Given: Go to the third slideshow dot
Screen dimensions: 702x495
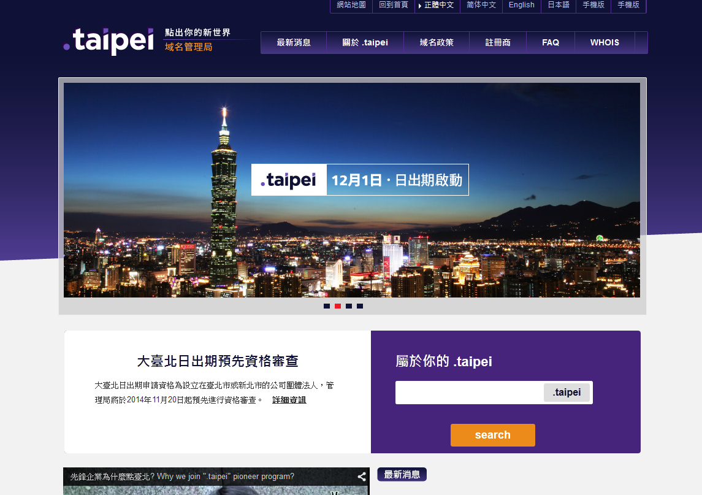Looking at the screenshot, I should [349, 306].
